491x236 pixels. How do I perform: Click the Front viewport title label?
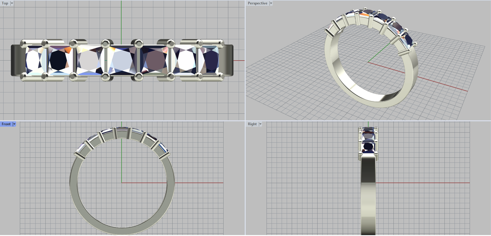6,124
